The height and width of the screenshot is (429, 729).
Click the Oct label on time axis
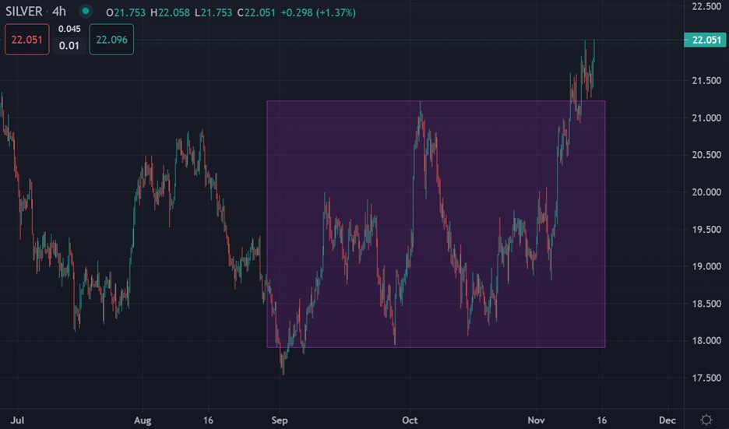[x=410, y=420]
